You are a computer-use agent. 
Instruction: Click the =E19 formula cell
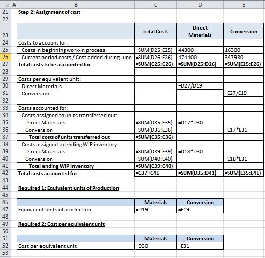(200, 209)
